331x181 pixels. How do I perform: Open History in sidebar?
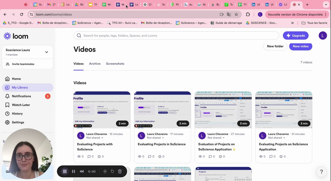coord(27,114)
